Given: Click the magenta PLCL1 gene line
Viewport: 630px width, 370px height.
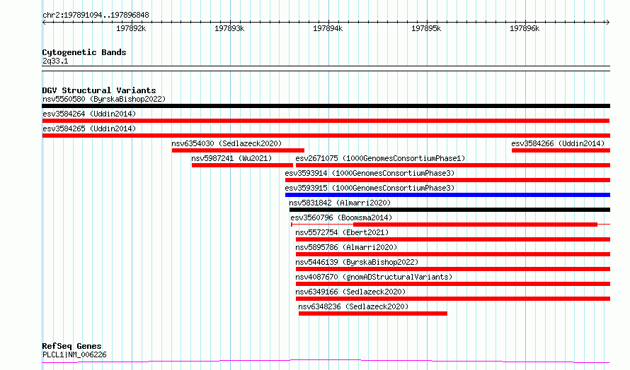Looking at the screenshot, I should (x=326, y=362).
